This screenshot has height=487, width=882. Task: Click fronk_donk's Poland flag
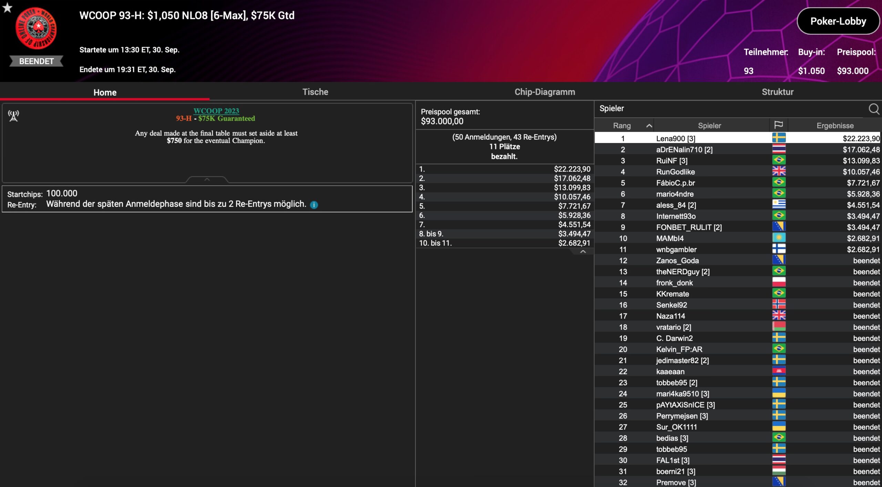click(x=779, y=282)
